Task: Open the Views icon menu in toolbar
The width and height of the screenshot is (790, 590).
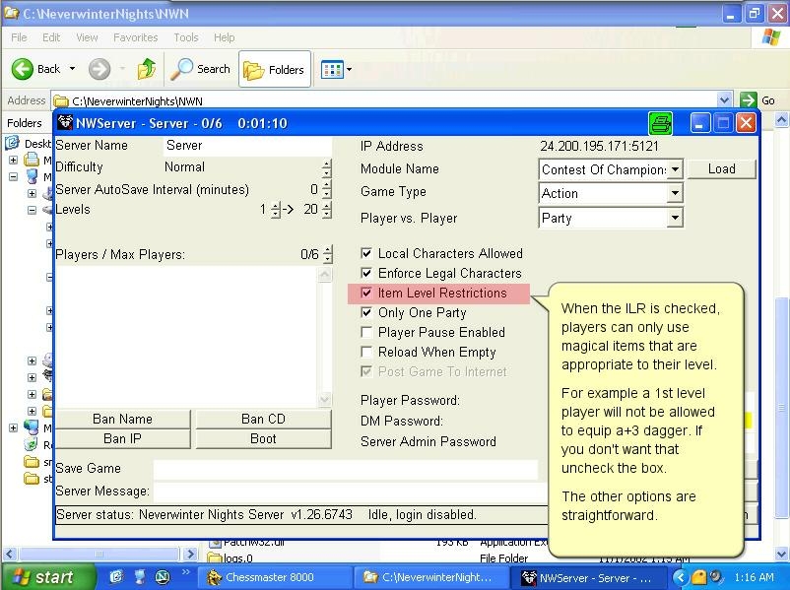Action: point(335,69)
